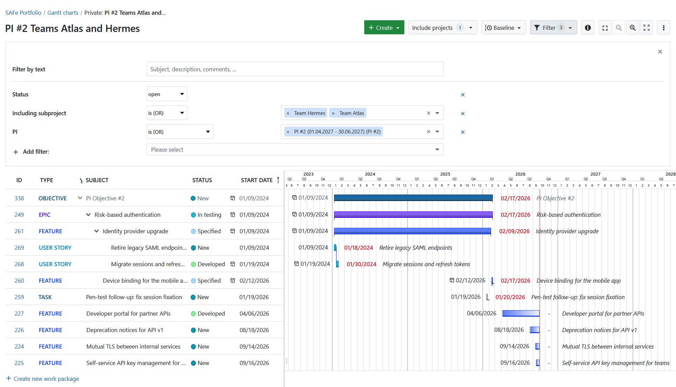Remove the PI filter row
This screenshot has height=387, width=676.
(x=463, y=132)
